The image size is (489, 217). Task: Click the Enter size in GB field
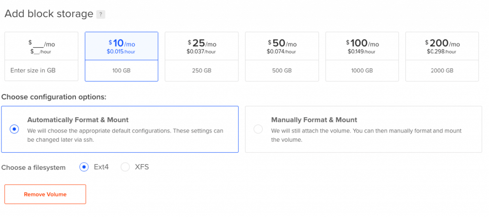coord(42,71)
